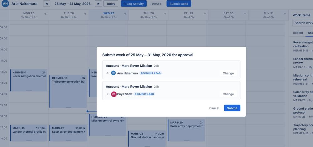Open MARS-15 Lander thermal profile entry
Viewport: 313px width, 147px height.
(x=29, y=133)
